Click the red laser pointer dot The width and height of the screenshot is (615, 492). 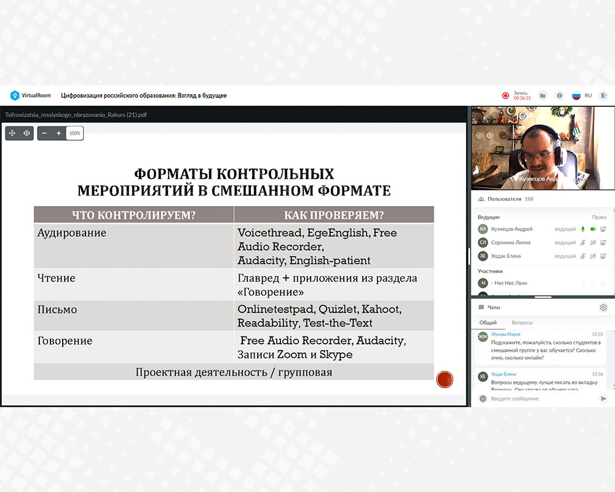coord(445,379)
